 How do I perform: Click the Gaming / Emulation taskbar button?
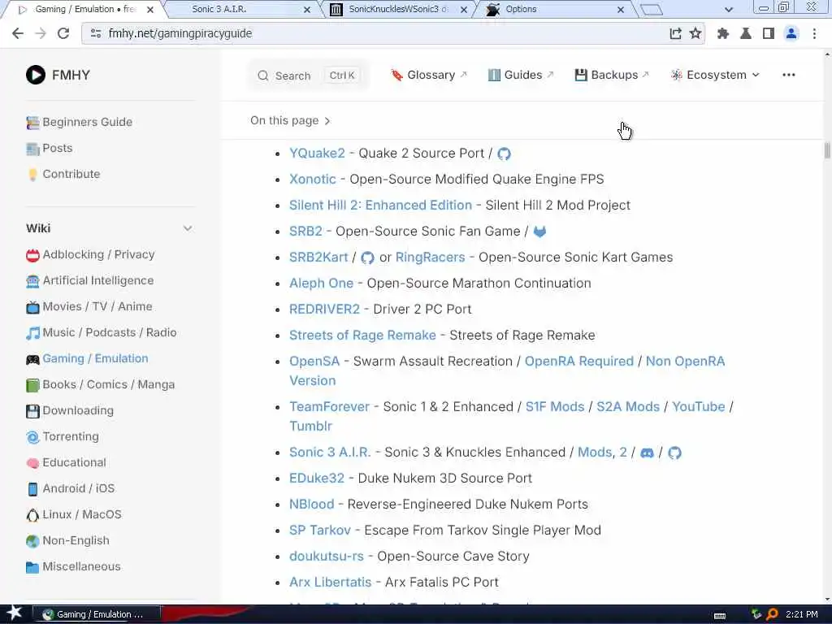click(97, 614)
